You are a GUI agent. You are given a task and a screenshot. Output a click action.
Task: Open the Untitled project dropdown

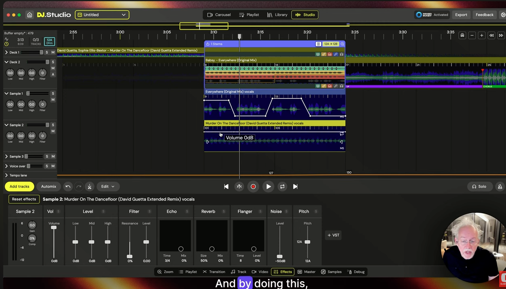coord(102,15)
